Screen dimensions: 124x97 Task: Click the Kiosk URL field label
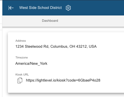click(22, 74)
